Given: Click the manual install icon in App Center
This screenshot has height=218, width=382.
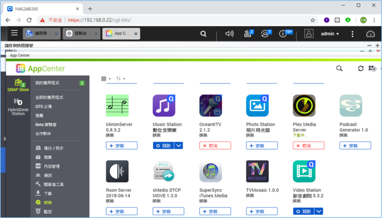Looking at the screenshot, I should (x=372, y=68).
